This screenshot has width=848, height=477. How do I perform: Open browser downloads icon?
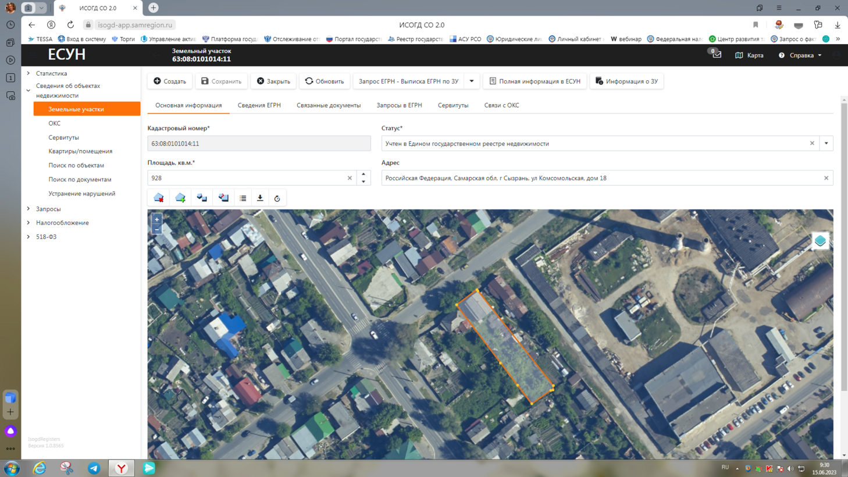[x=838, y=25]
